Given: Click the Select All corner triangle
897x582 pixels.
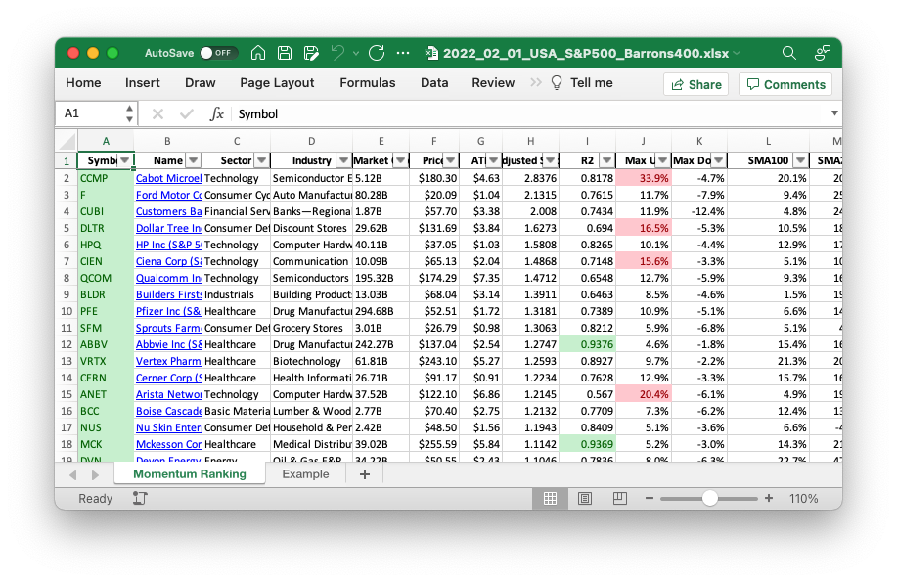Looking at the screenshot, I should pyautogui.click(x=67, y=142).
